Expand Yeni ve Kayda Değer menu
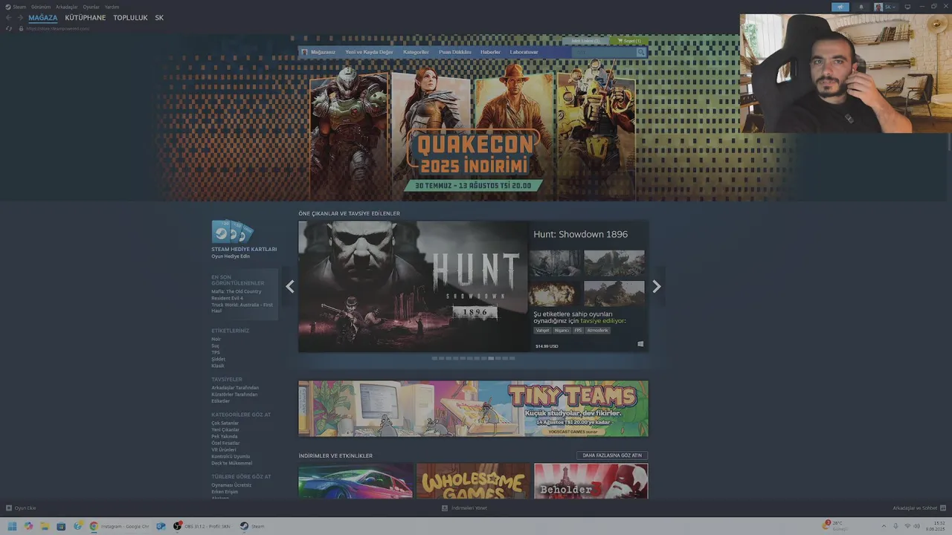This screenshot has height=535, width=952. tap(369, 52)
